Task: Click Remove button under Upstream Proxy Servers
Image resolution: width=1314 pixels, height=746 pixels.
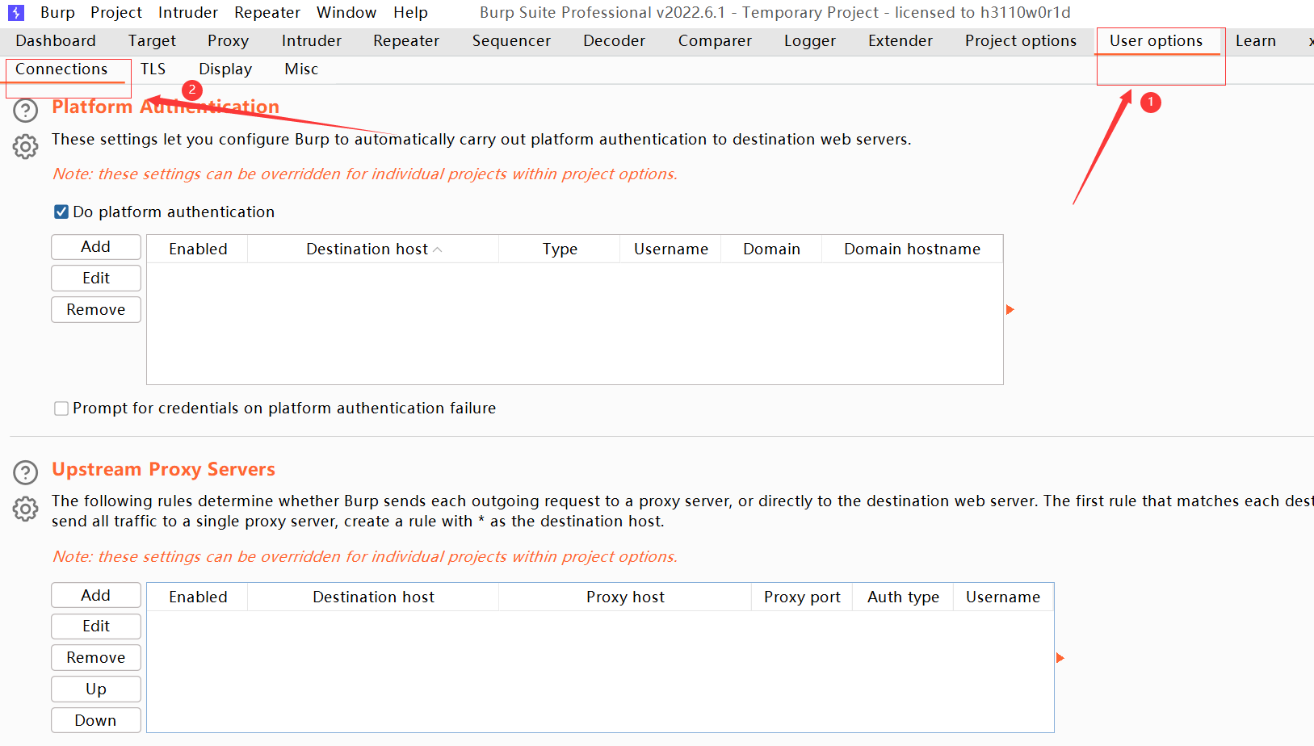Action: [x=96, y=658]
